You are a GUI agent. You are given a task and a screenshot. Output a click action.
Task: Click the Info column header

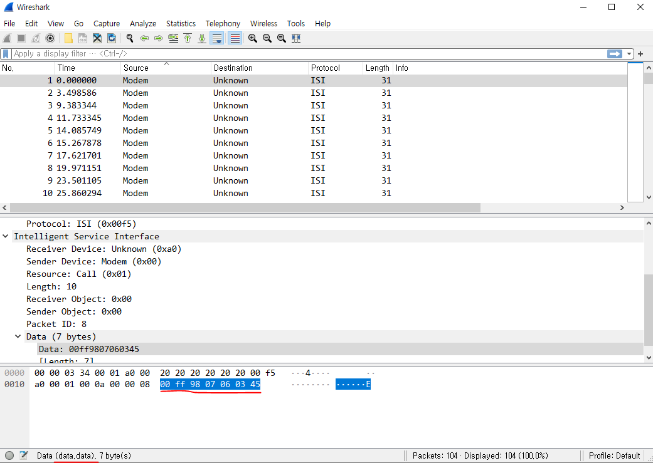click(x=510, y=68)
